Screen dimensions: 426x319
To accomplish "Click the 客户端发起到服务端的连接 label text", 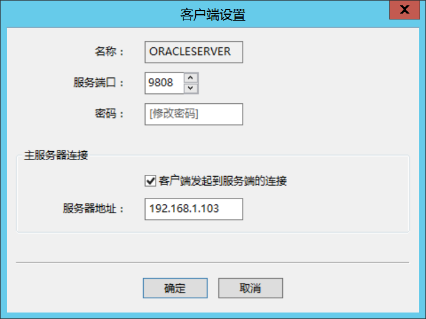I will 223,181.
